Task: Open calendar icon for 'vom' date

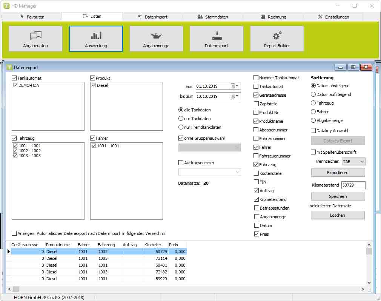Action: coord(233,86)
